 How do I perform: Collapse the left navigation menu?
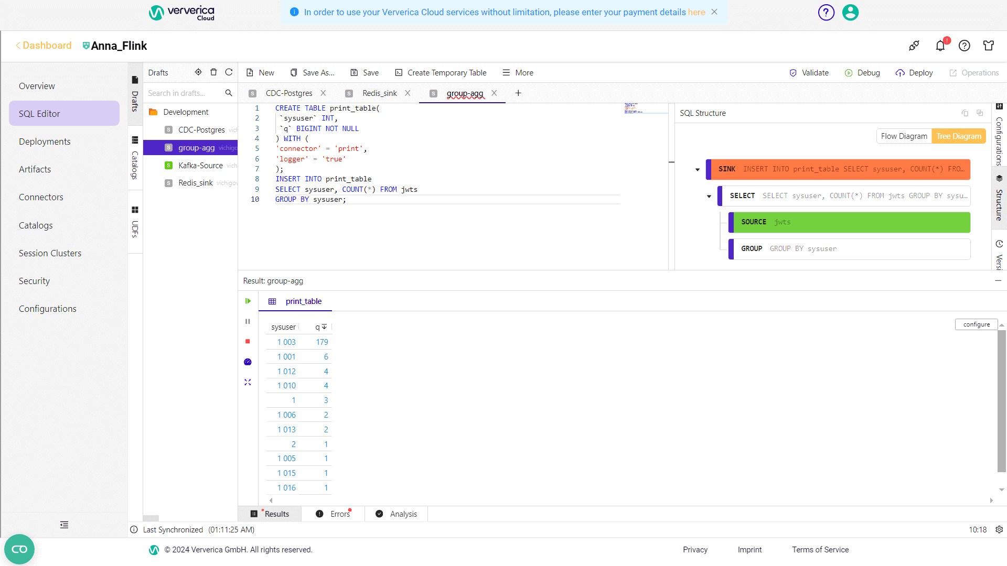pos(64,525)
